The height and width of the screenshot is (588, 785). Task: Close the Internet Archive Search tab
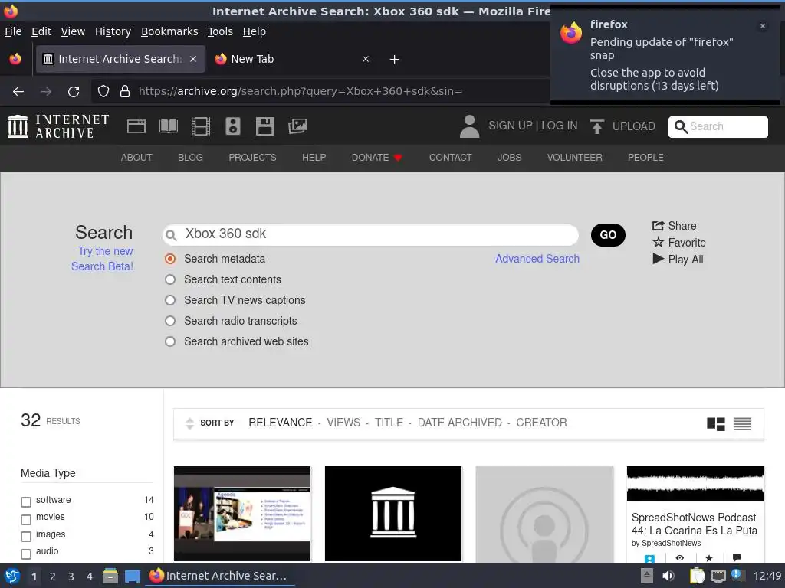click(193, 59)
